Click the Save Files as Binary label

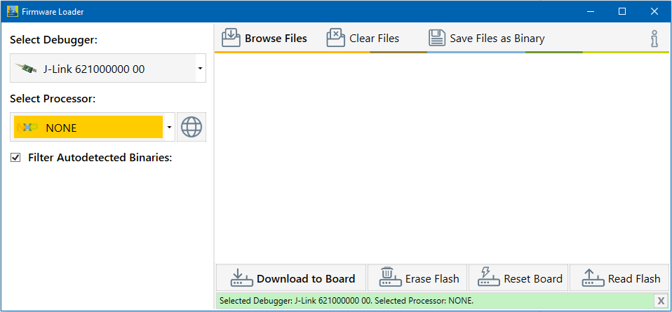pyautogui.click(x=497, y=39)
